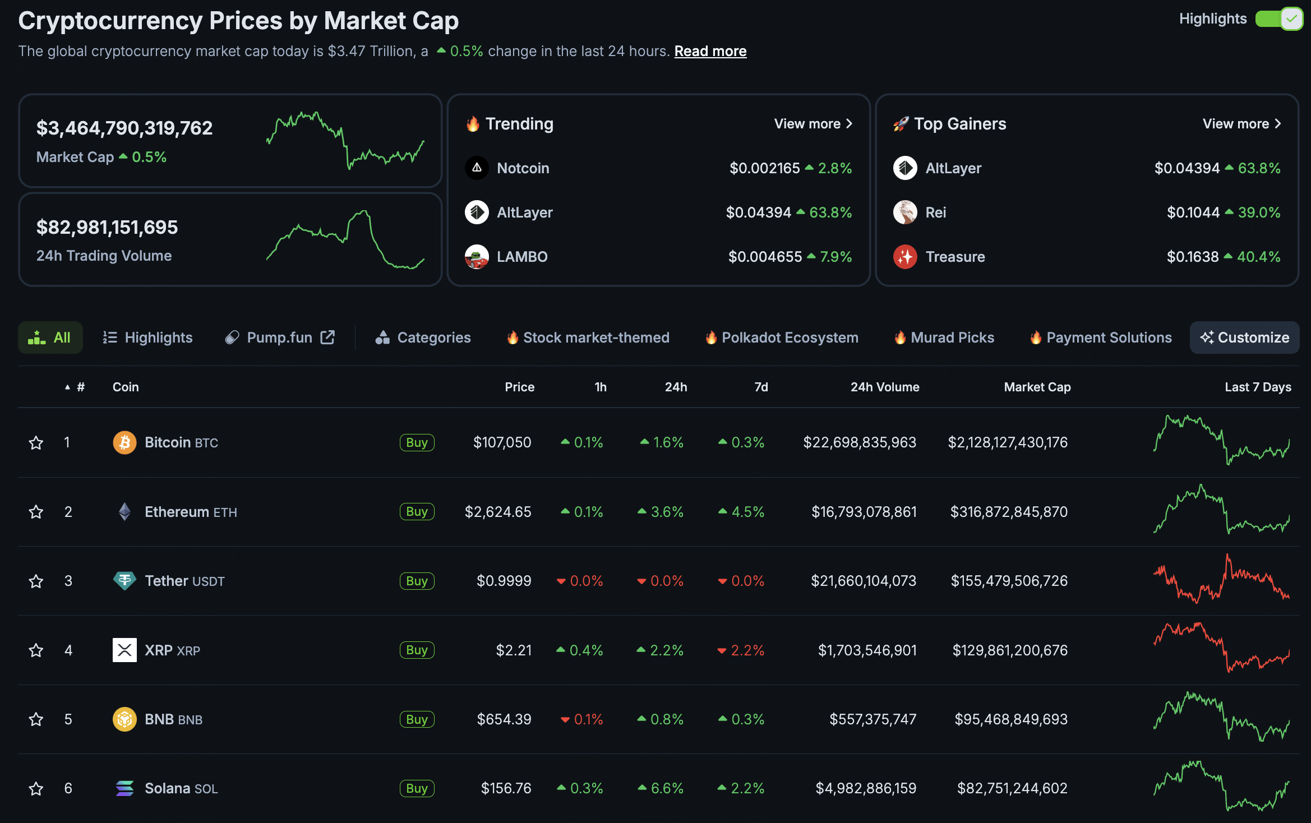The image size is (1311, 823).
Task: Select Murad Picks category
Action: click(944, 337)
